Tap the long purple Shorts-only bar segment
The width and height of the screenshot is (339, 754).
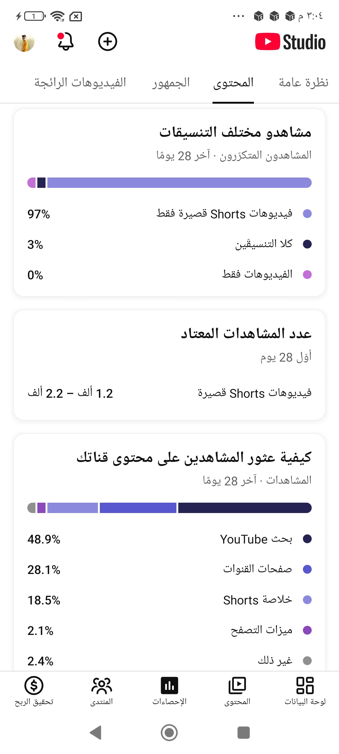point(180,183)
